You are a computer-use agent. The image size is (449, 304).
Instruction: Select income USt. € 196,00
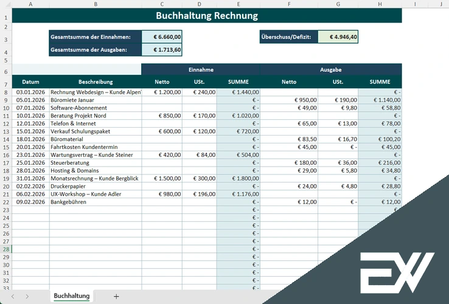tap(200, 194)
